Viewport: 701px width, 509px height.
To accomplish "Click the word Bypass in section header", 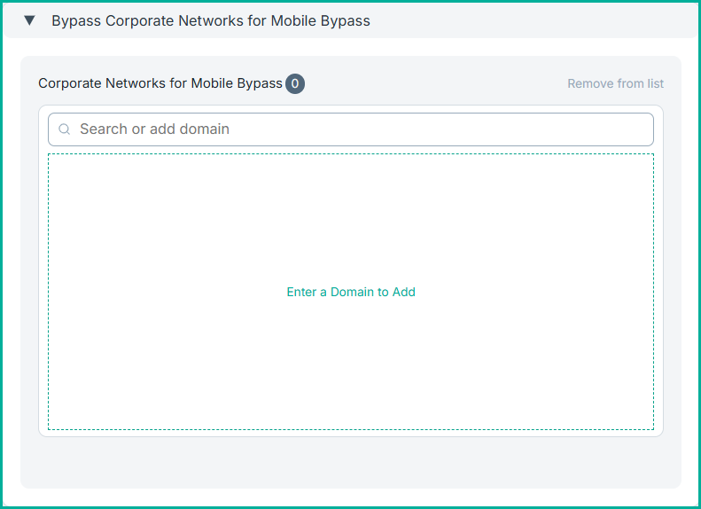I will point(77,20).
